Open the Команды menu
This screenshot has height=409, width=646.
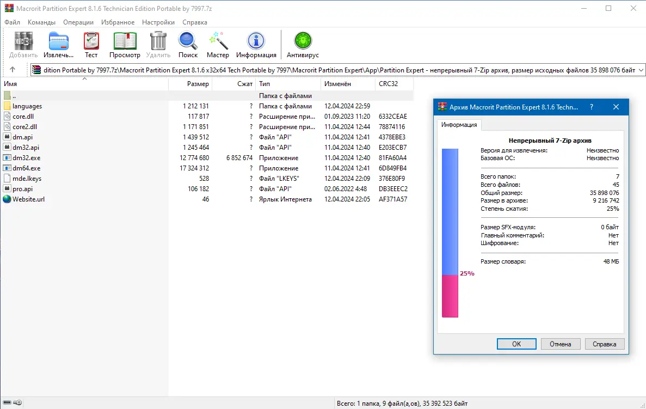(x=41, y=22)
